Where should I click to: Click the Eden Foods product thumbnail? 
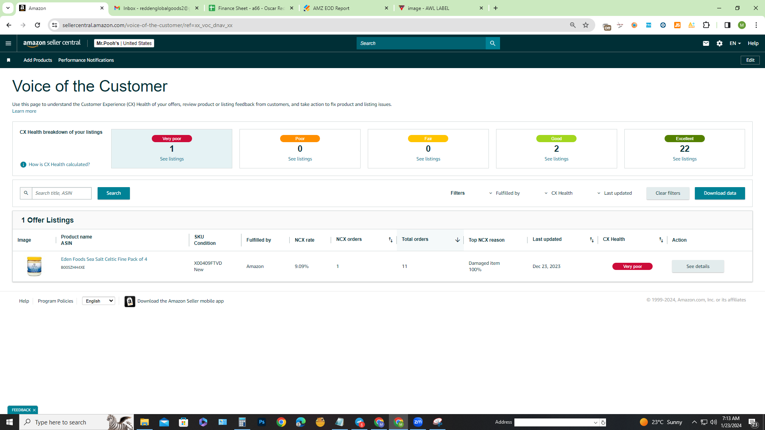click(x=34, y=266)
